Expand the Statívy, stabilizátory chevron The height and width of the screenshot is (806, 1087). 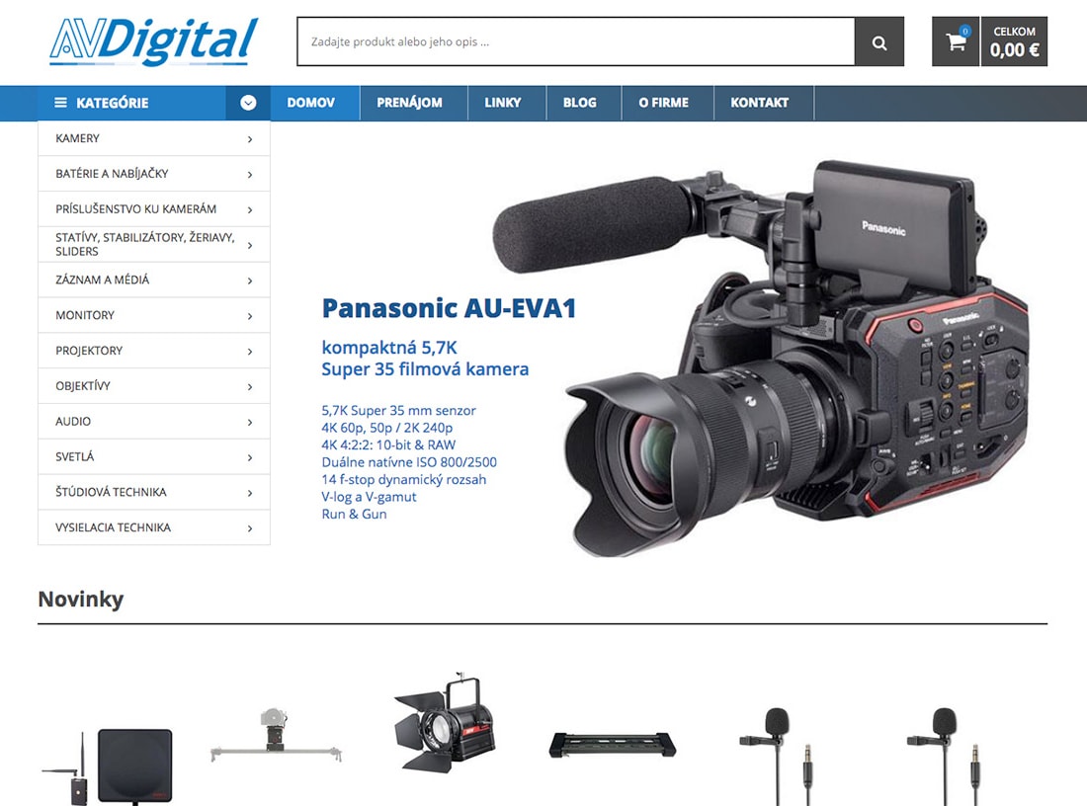pyautogui.click(x=250, y=245)
